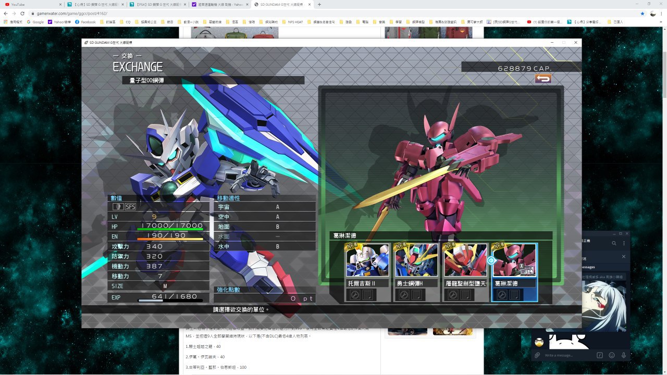Screen dimensions: 667x375
Task: Click the microphone voice message icon
Action: pos(623,355)
